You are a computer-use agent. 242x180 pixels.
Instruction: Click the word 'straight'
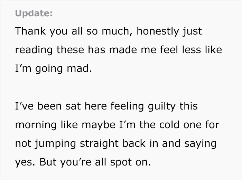[x=99, y=144]
